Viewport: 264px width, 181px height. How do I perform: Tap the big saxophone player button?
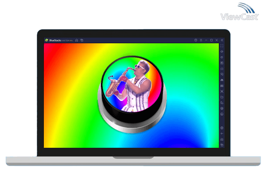(x=132, y=94)
